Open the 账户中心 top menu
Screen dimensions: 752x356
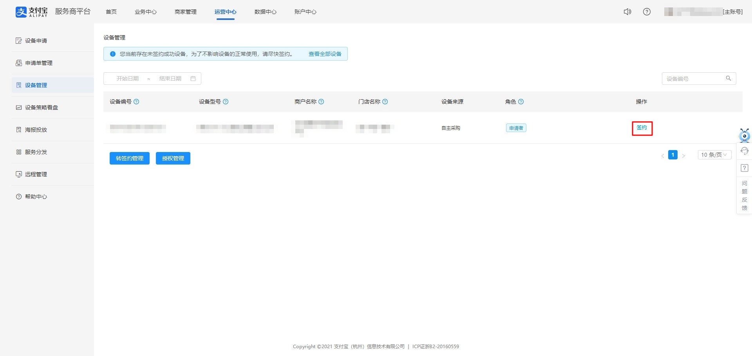(x=305, y=12)
